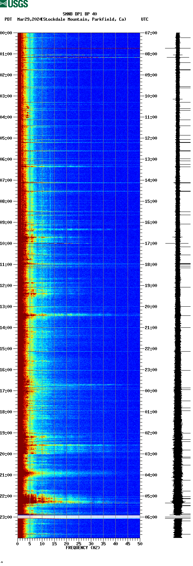The image size is (193, 566).
Task: Click the 16:00 PDT time label on left axis
Action: pyautogui.click(x=6, y=370)
